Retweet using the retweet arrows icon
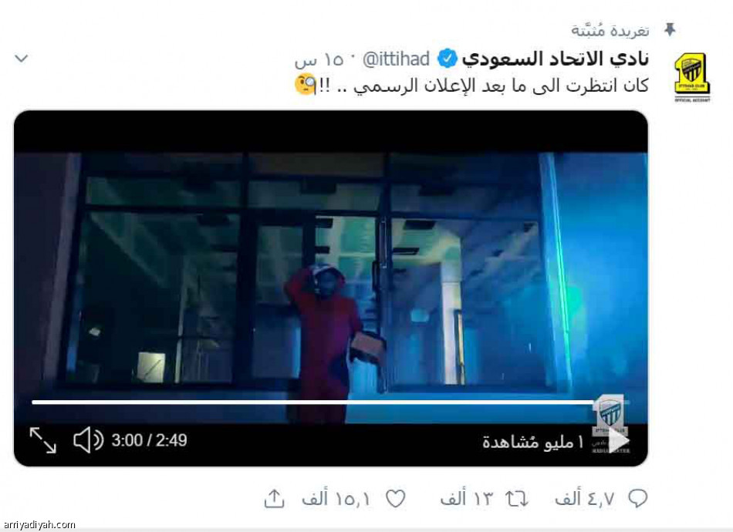Viewport: 733px width, 532px height. coord(516,500)
